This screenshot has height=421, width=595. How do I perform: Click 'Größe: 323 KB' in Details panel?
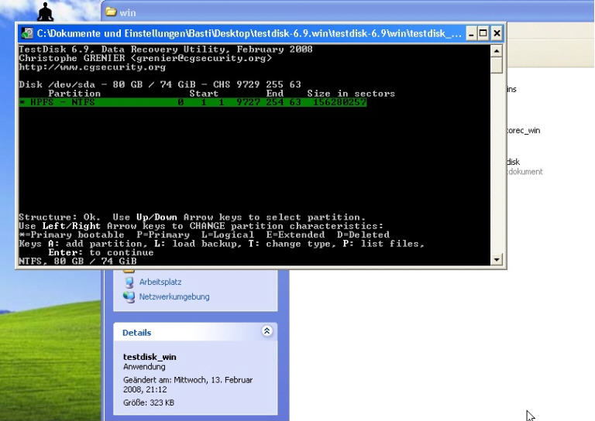149,402
